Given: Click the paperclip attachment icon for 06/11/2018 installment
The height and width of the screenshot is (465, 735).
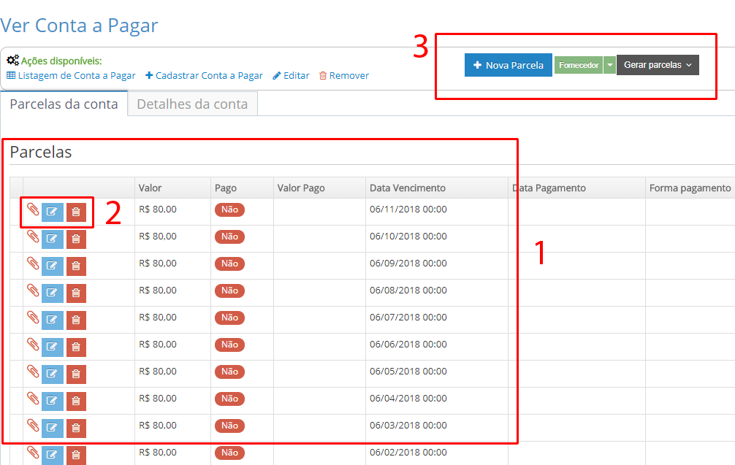Looking at the screenshot, I should [32, 210].
